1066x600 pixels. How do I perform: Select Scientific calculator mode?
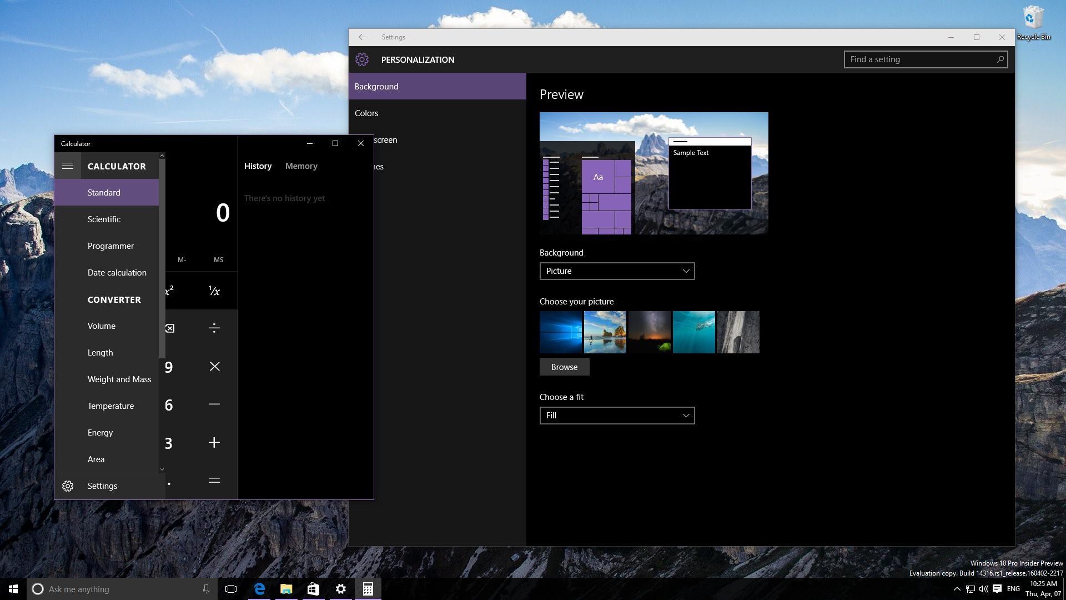pyautogui.click(x=104, y=219)
